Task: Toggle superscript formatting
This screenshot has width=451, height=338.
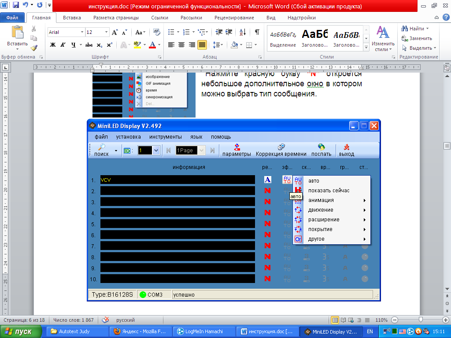Action: click(x=109, y=44)
